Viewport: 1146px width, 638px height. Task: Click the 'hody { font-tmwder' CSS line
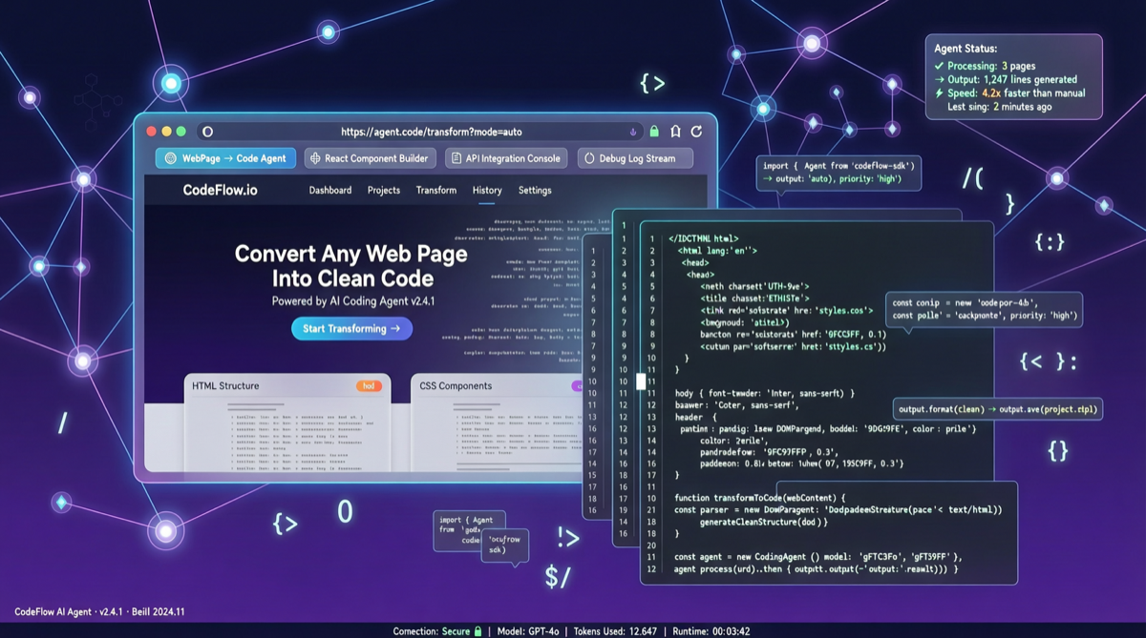tap(765, 393)
